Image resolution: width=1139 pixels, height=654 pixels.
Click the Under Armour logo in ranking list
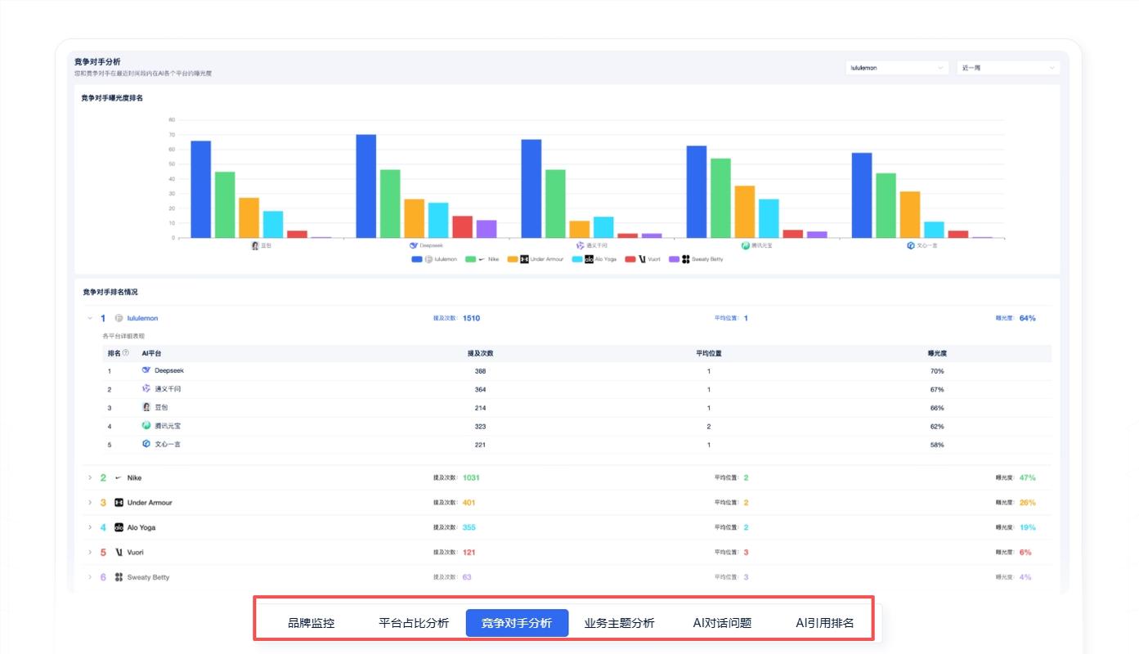click(x=119, y=503)
